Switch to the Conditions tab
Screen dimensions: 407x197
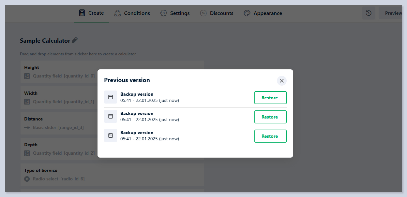[132, 13]
